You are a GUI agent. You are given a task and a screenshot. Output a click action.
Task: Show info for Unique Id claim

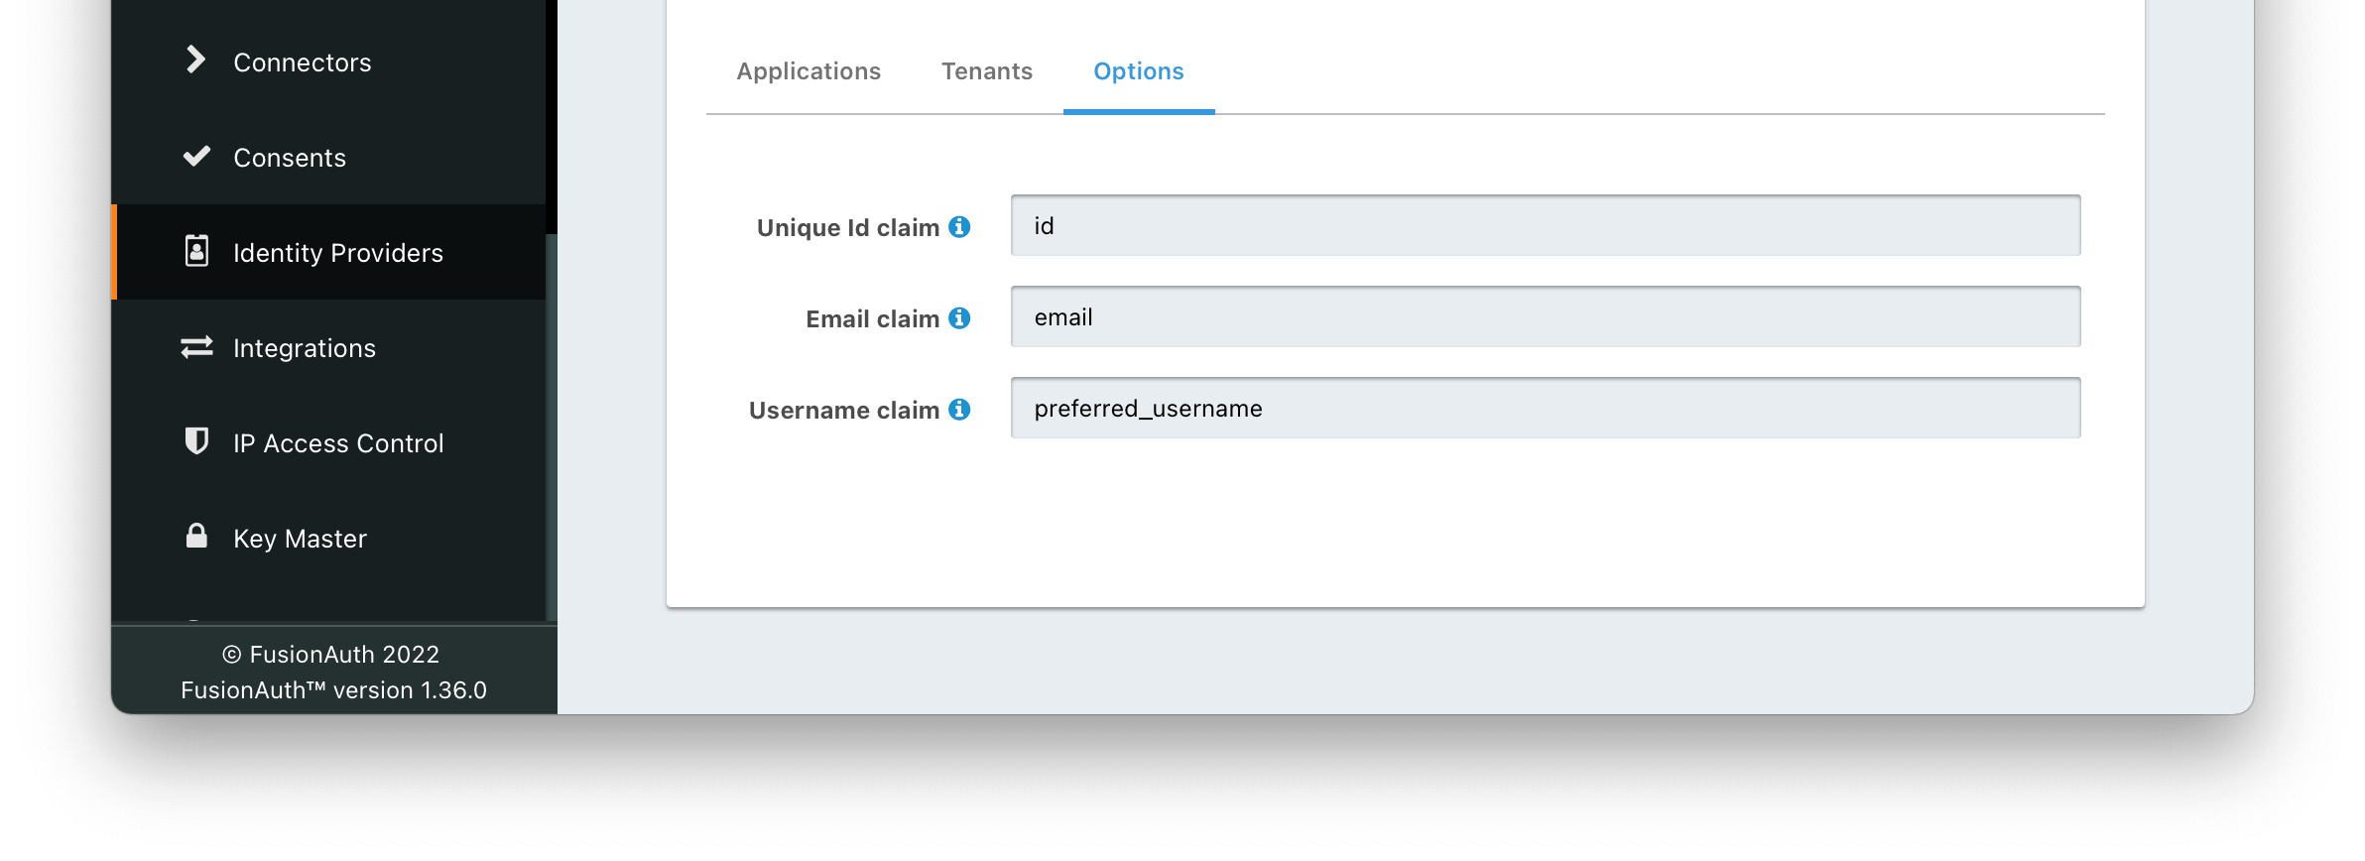[x=959, y=227]
